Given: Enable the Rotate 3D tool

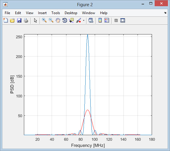Looking at the screenshot, I should coord(65,20).
